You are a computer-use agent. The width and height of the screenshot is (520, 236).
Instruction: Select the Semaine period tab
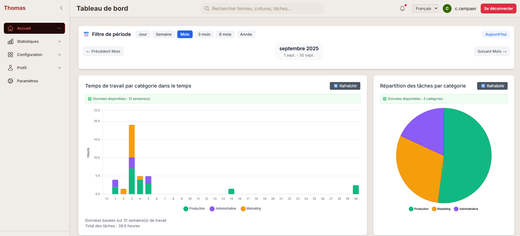(x=164, y=34)
